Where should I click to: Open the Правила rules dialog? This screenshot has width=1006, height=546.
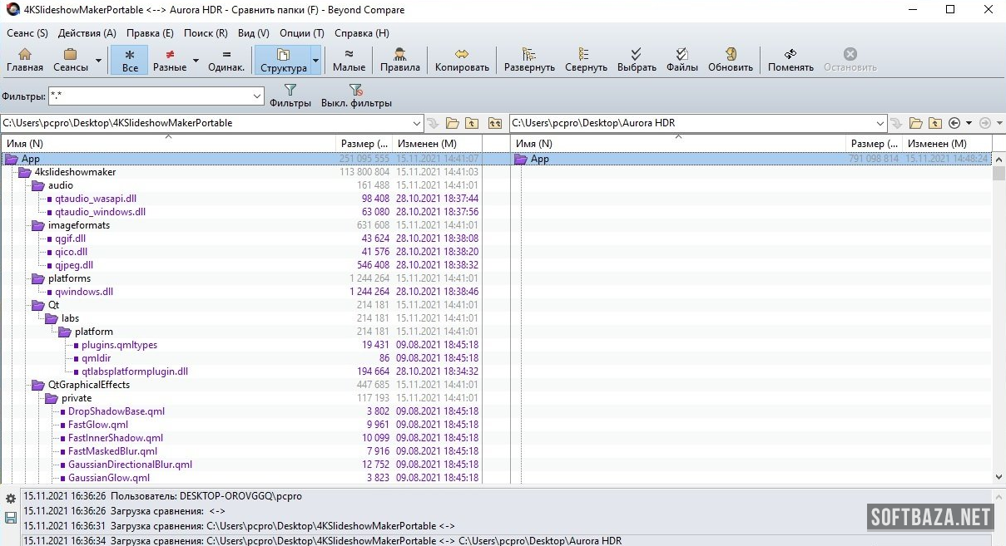coord(399,60)
